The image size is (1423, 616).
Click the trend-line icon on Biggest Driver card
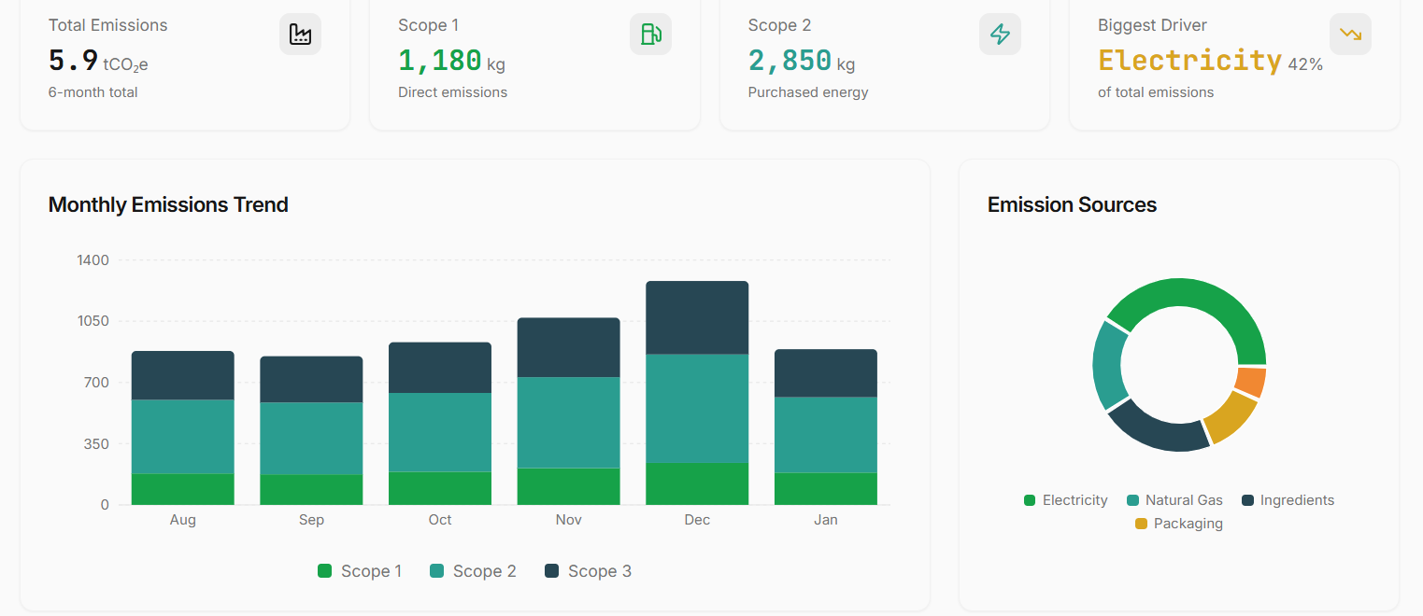[x=1350, y=34]
